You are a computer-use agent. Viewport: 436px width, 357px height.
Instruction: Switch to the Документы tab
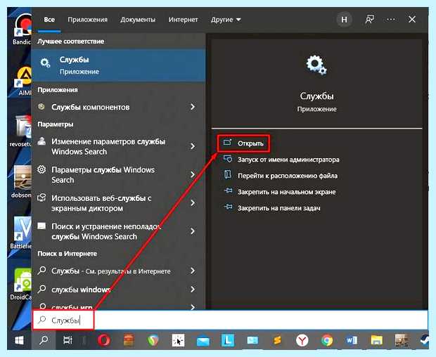click(x=138, y=20)
